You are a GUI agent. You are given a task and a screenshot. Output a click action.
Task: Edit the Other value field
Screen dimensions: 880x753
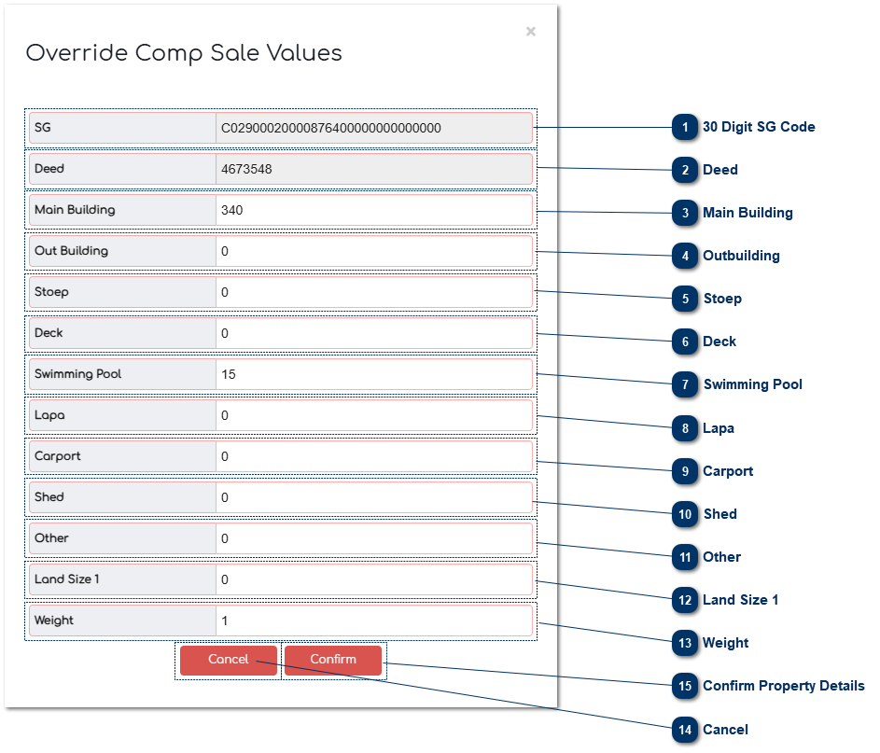pyautogui.click(x=374, y=538)
